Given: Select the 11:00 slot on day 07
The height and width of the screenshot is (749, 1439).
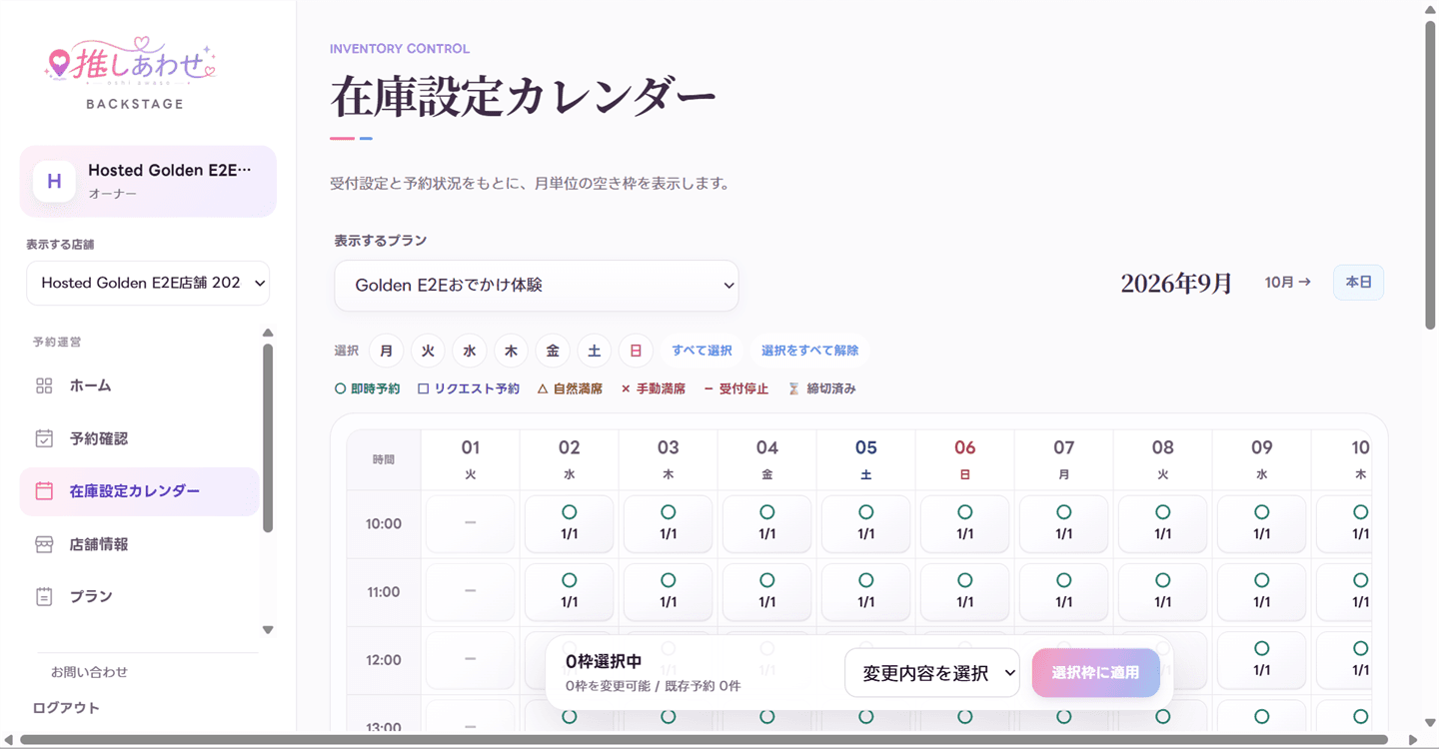Looking at the screenshot, I should tap(1064, 592).
